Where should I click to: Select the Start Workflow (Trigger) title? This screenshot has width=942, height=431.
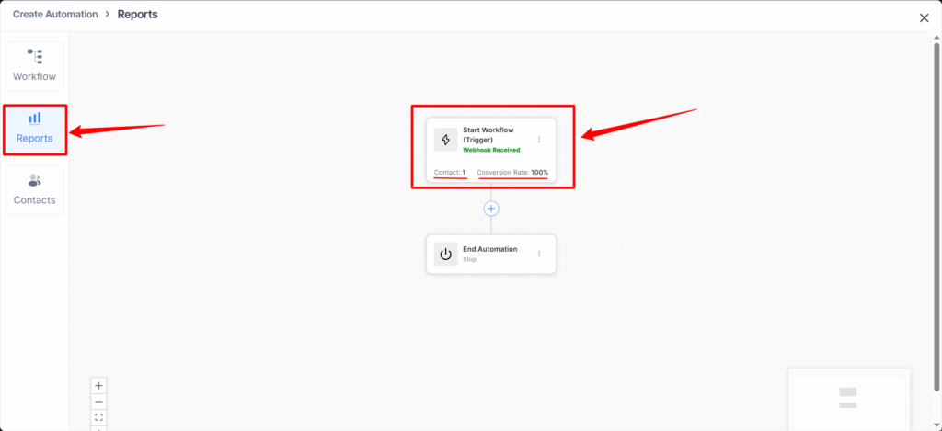(x=488, y=135)
